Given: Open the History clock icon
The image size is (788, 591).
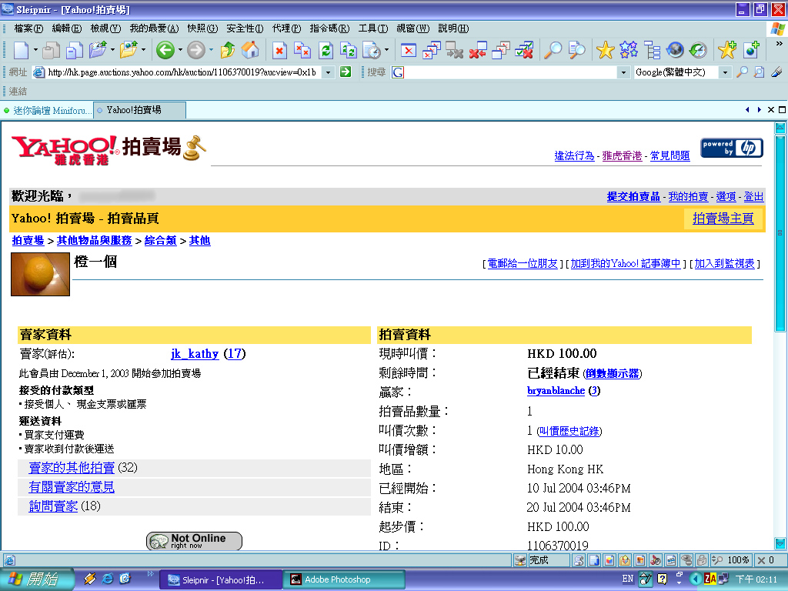Looking at the screenshot, I should 698,50.
